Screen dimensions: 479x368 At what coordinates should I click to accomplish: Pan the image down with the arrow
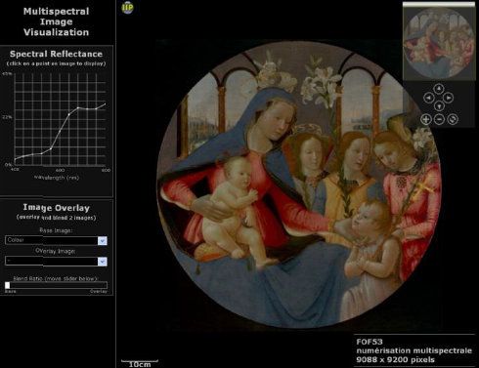click(x=439, y=106)
